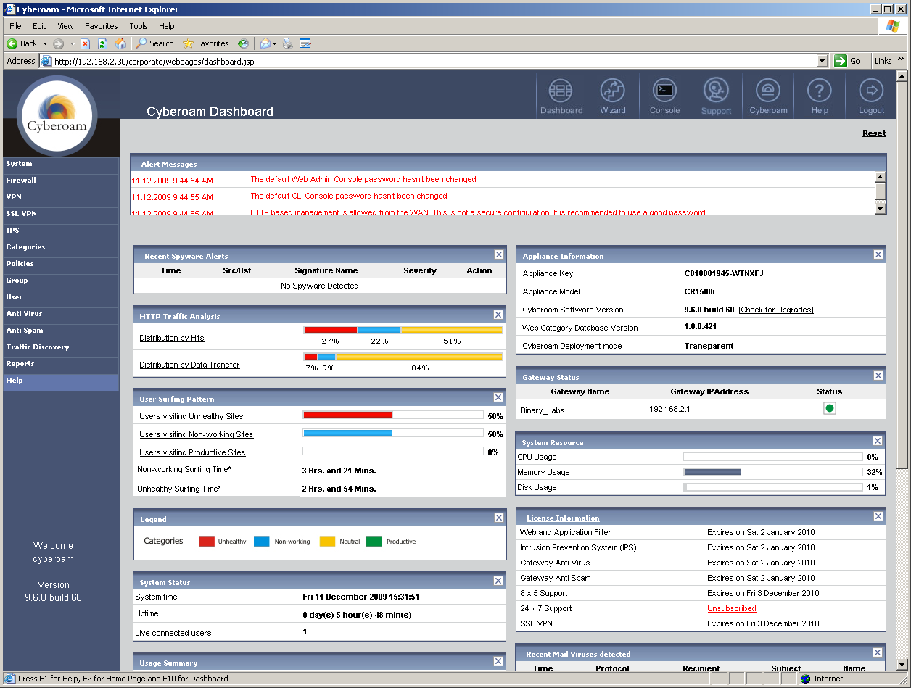Click the Go button
The height and width of the screenshot is (688, 911).
(848, 61)
